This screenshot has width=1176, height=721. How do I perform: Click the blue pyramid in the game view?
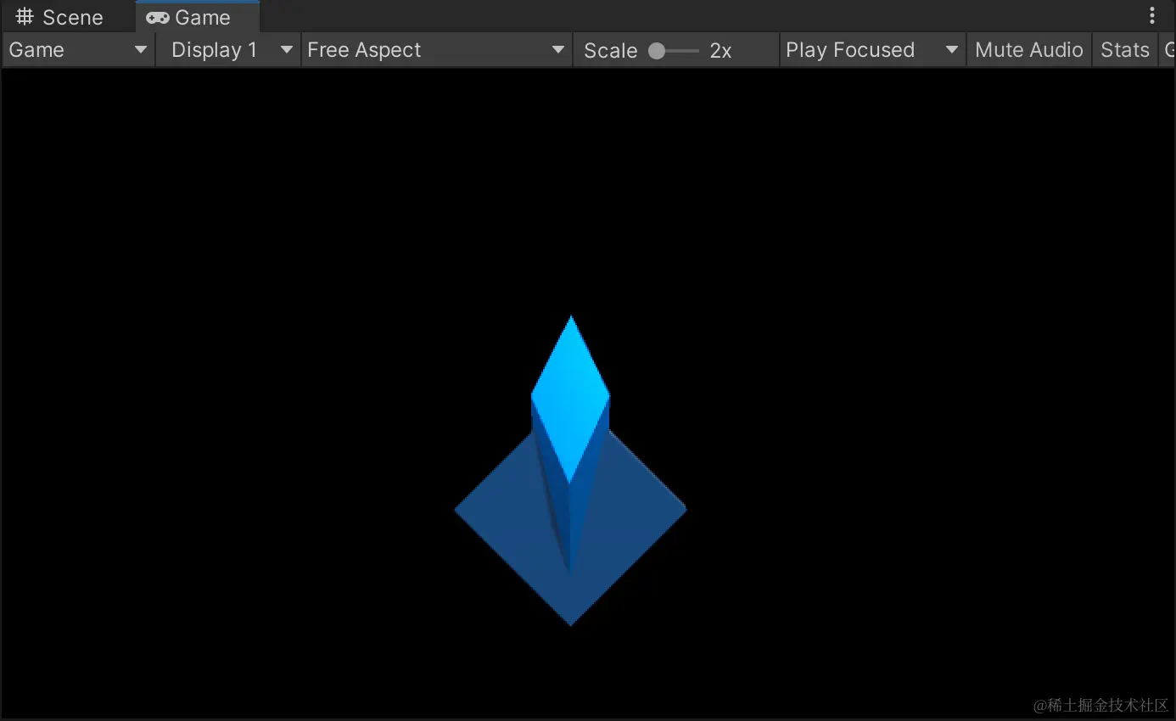570,471
